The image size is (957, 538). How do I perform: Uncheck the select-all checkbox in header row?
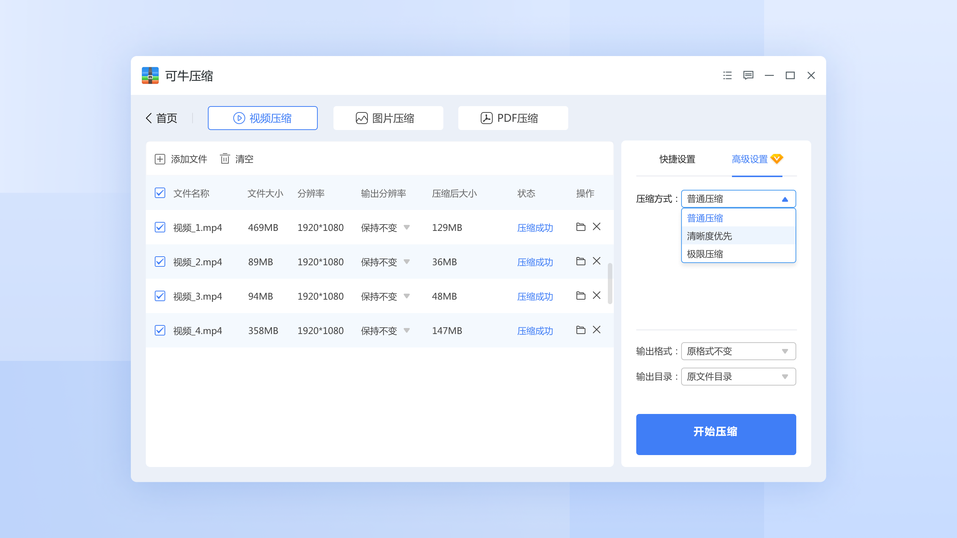pos(160,193)
